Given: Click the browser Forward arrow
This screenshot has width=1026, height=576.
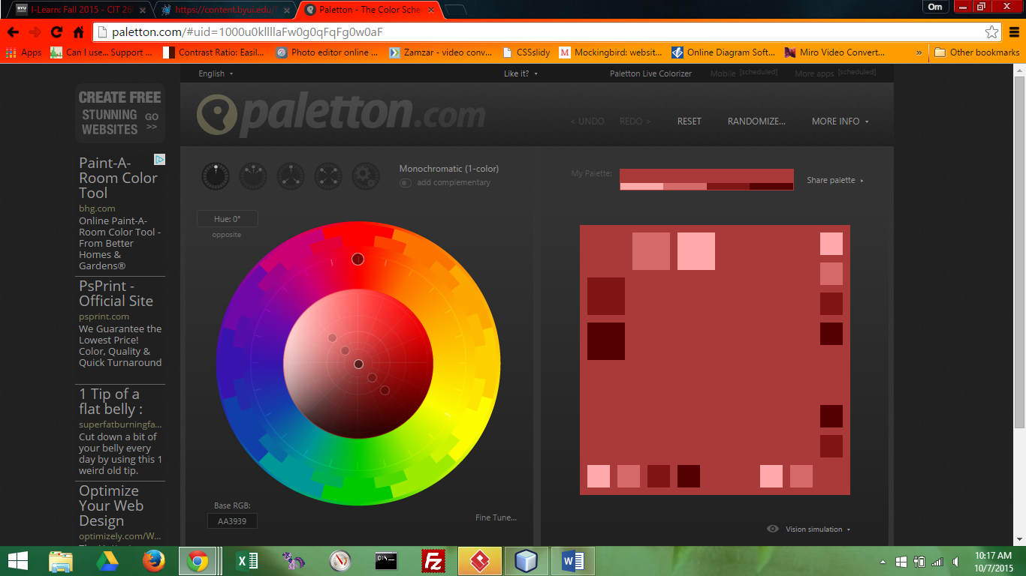Looking at the screenshot, I should pyautogui.click(x=35, y=32).
